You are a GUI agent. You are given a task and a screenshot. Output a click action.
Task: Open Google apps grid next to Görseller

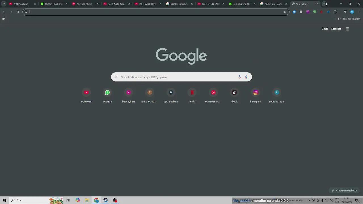(x=347, y=29)
